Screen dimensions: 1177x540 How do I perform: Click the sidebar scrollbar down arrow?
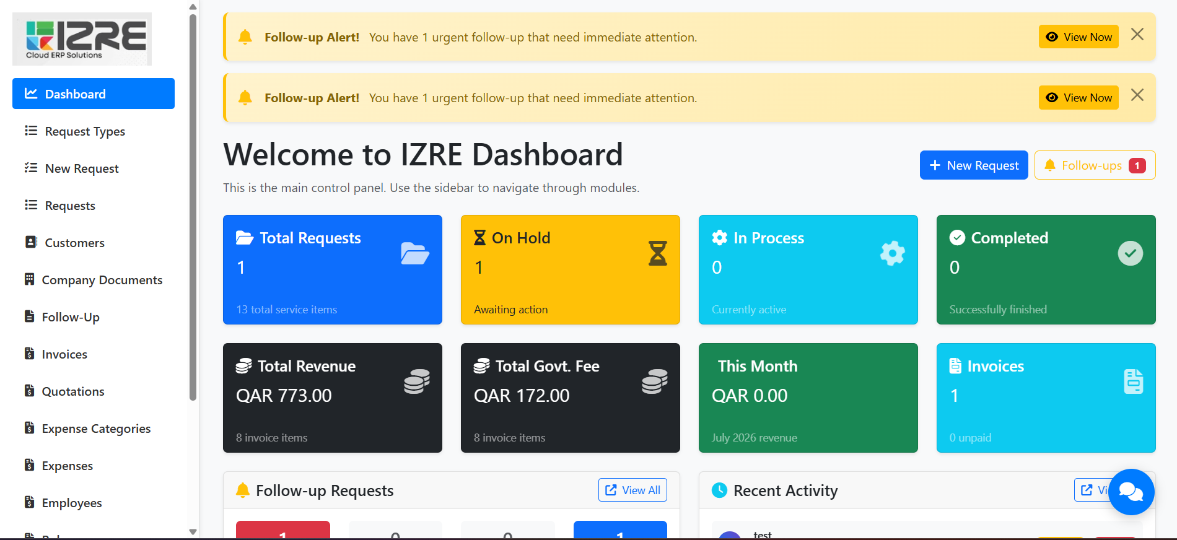coord(193,532)
